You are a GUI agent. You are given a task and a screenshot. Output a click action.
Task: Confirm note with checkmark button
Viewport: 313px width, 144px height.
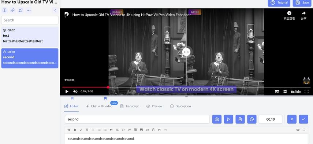tap(303, 119)
